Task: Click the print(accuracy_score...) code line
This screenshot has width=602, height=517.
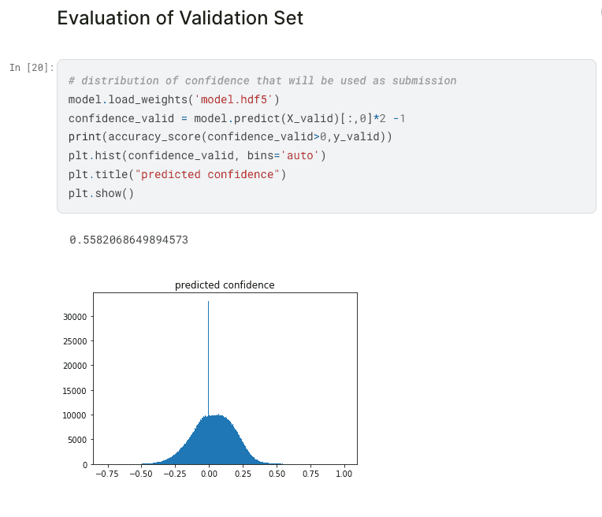Action: [x=230, y=137]
